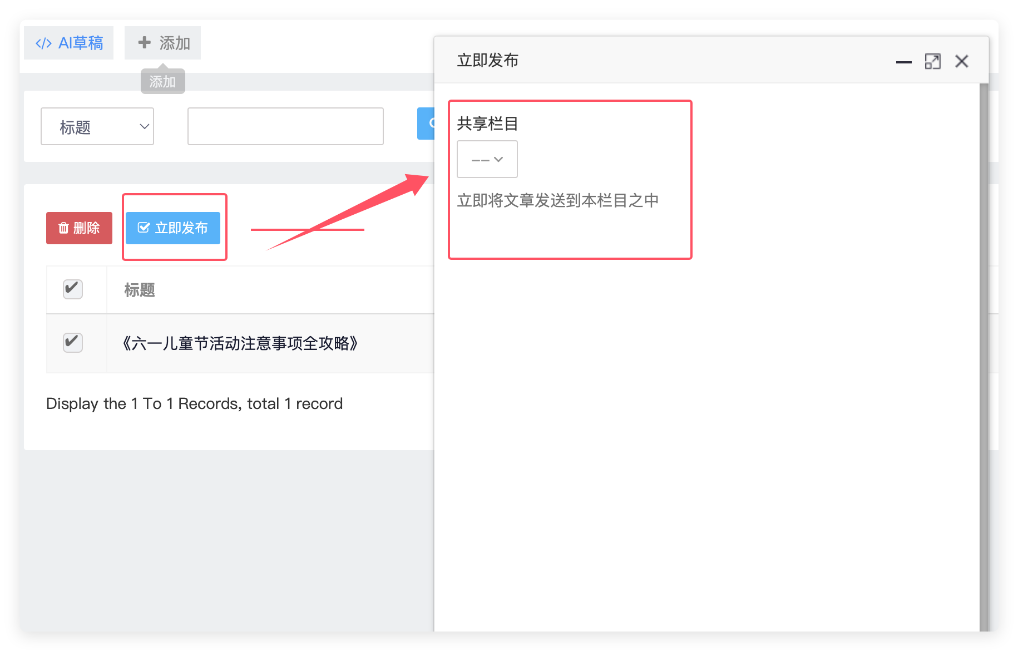Viewport: 1018px width, 651px height.
Task: Focus the search keyword input box
Action: point(285,126)
